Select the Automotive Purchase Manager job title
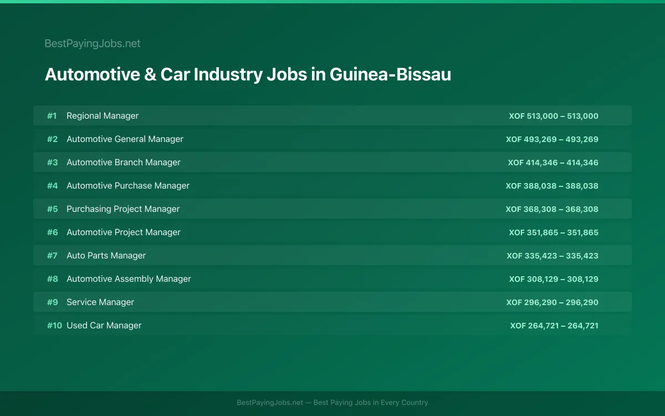 (x=128, y=186)
